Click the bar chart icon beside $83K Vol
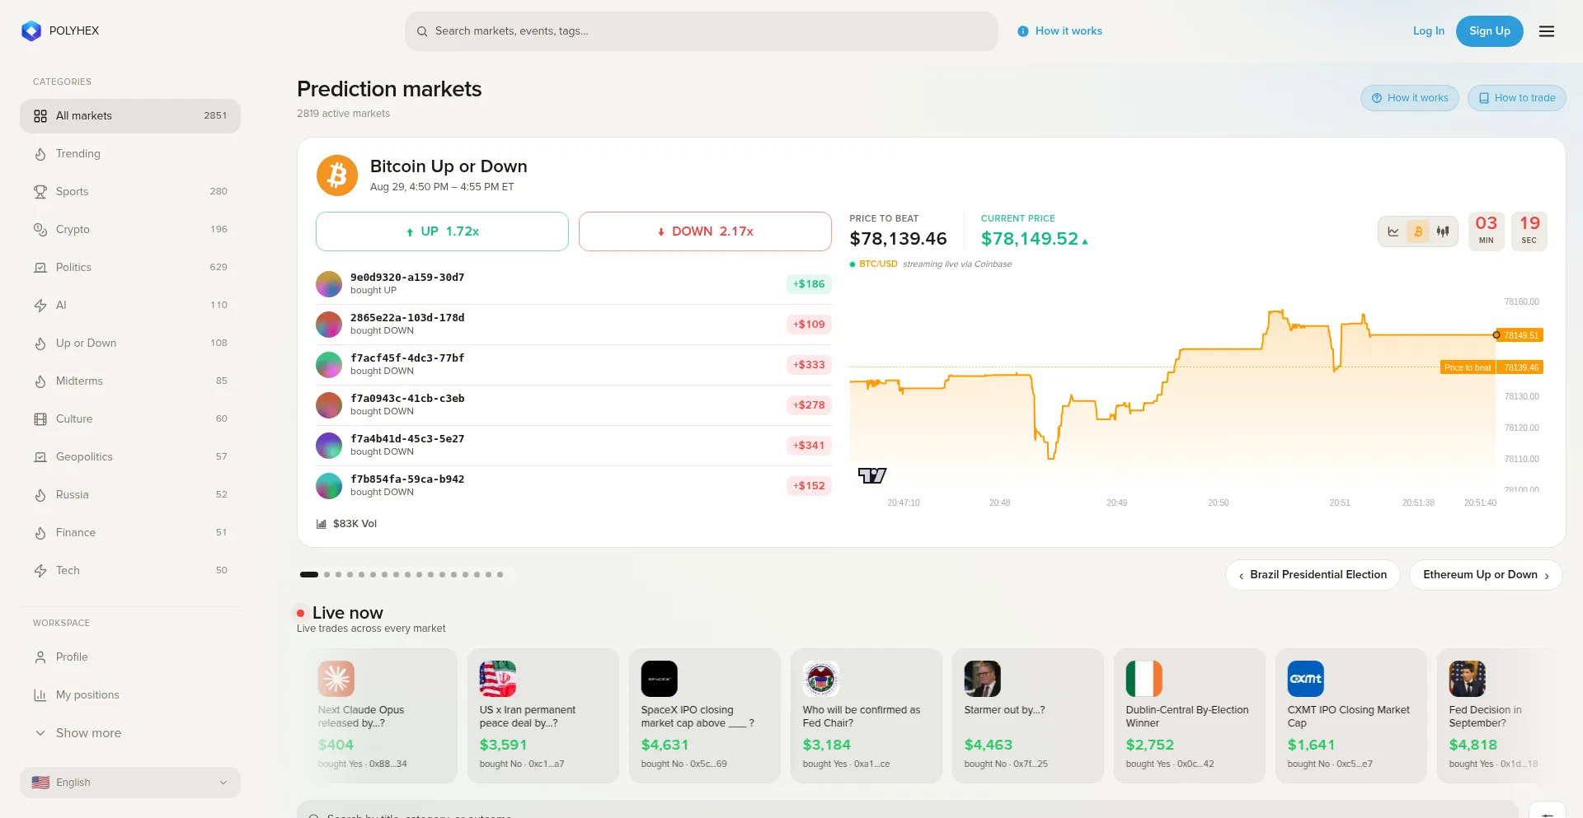Viewport: 1583px width, 818px height. 322,524
